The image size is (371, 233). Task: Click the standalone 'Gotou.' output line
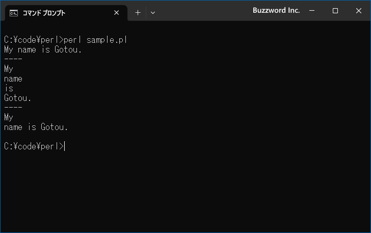17,98
